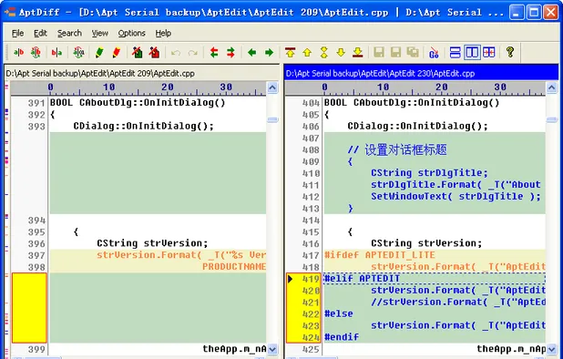Screen dimensions: 563x359
Task: Click right pane scrollbar down arrow
Action: (551, 349)
